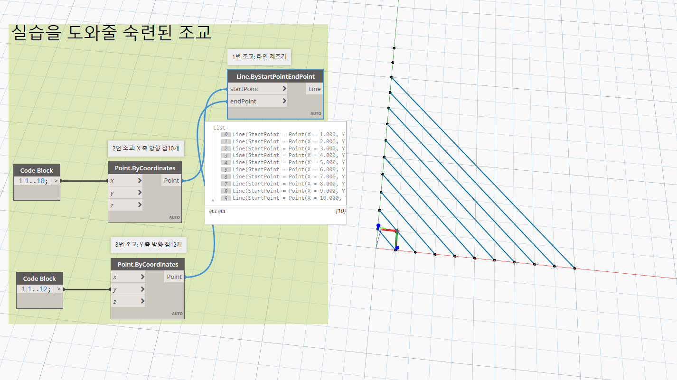Select the Code Block header above '1..12;'

tap(39, 278)
